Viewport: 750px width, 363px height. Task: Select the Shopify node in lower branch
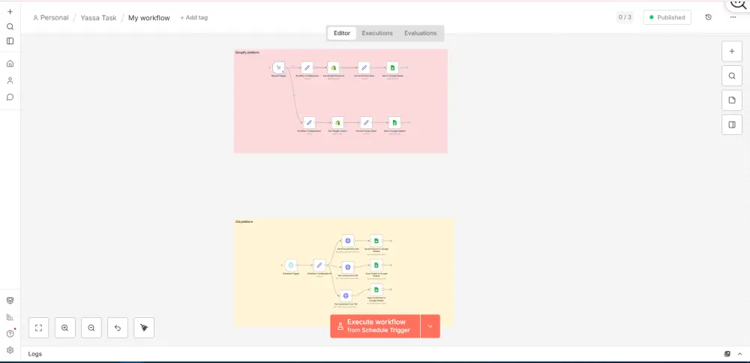click(337, 122)
